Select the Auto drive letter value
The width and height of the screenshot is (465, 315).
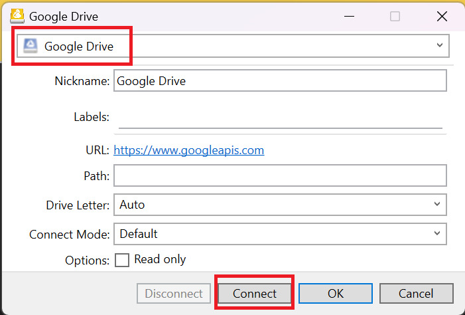tap(132, 205)
